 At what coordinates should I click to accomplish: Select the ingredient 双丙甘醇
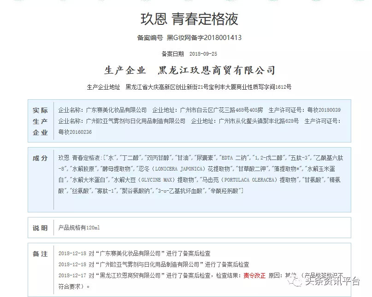click(x=158, y=158)
